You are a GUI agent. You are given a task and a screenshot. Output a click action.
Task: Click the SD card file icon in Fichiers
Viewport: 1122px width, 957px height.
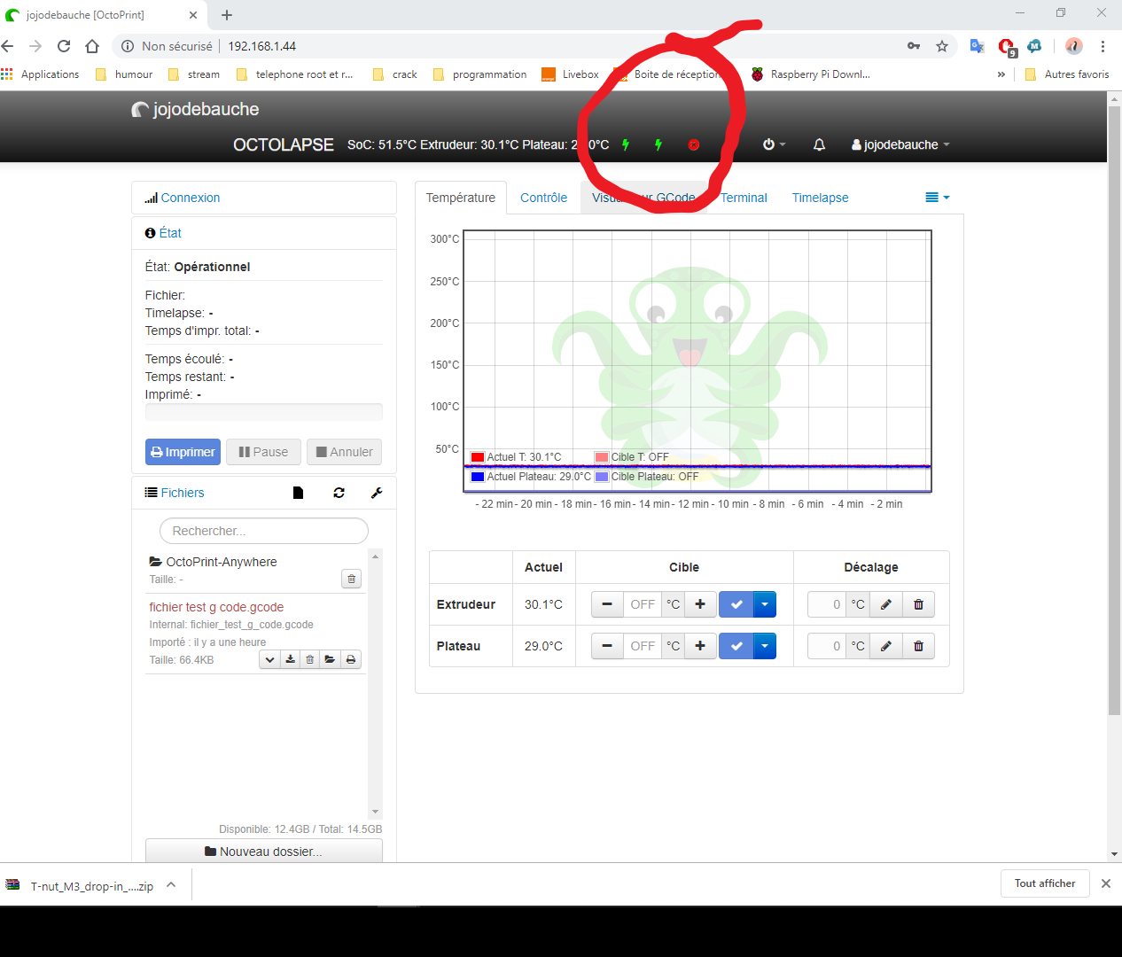tap(299, 493)
